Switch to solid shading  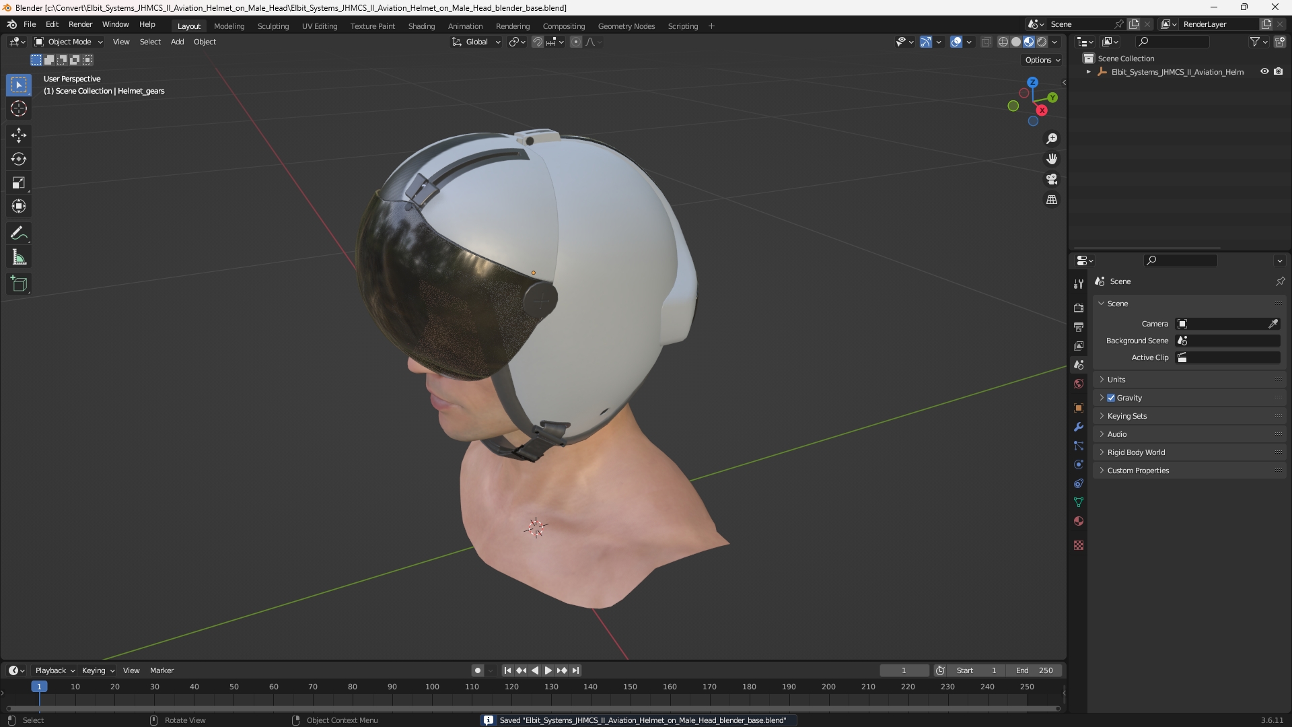1016,42
